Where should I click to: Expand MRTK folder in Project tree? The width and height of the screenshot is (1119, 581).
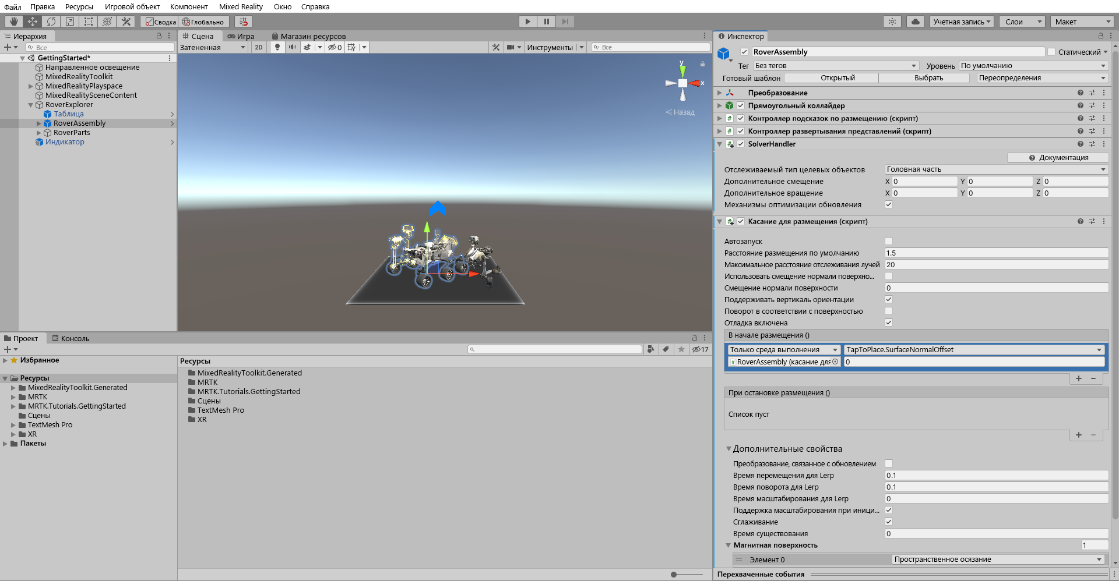pyautogui.click(x=13, y=397)
